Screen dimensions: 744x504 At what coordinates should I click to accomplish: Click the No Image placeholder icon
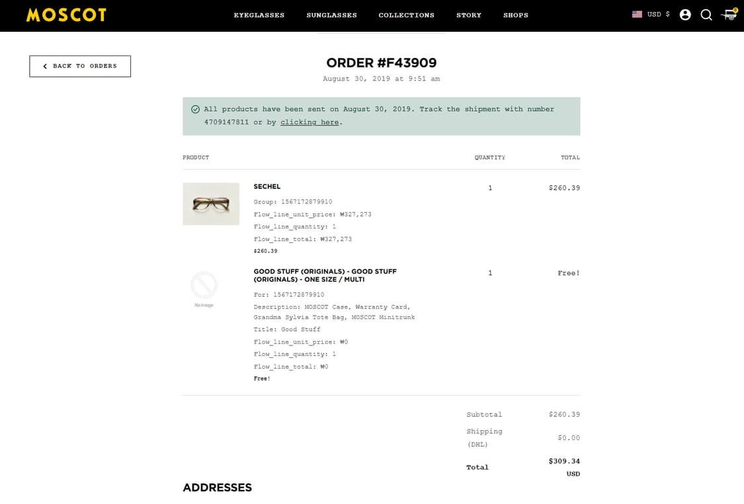(x=204, y=287)
